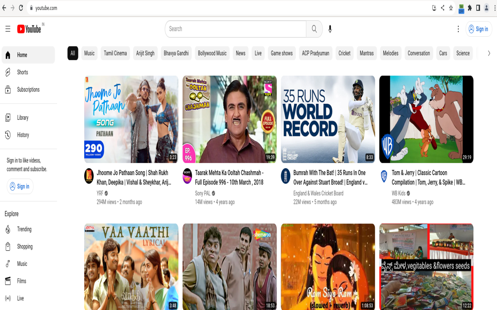Bookmark this page with star icon
497x310 pixels.
[x=451, y=8]
